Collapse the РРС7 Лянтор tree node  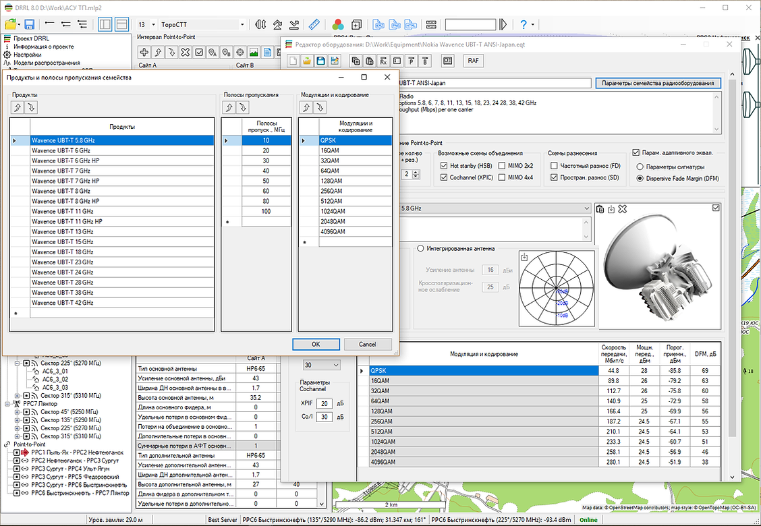[x=8, y=404]
